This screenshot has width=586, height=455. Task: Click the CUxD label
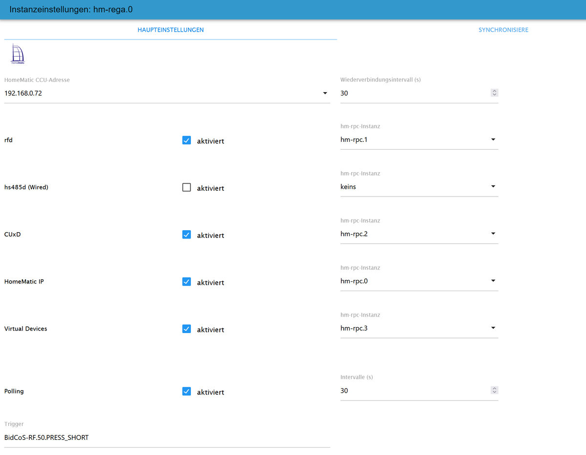[13, 235]
